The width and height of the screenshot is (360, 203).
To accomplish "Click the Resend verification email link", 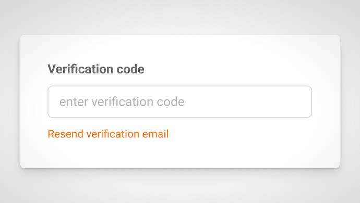I will coord(108,134).
